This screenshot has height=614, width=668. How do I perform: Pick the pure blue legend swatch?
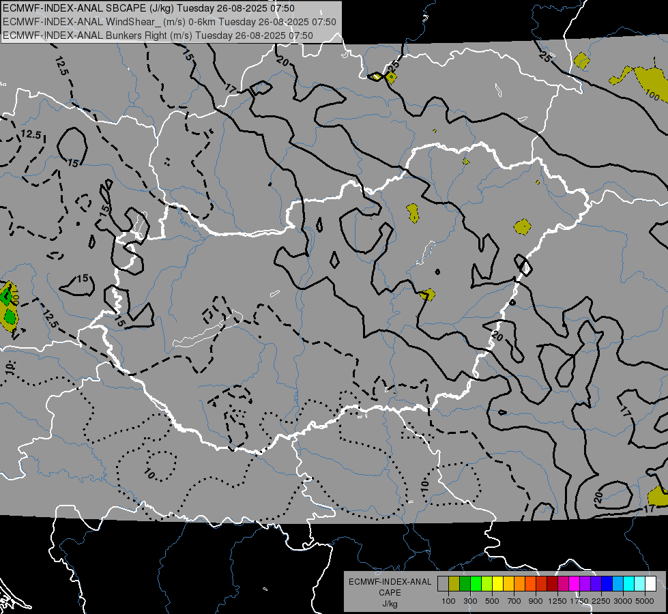coord(607,583)
